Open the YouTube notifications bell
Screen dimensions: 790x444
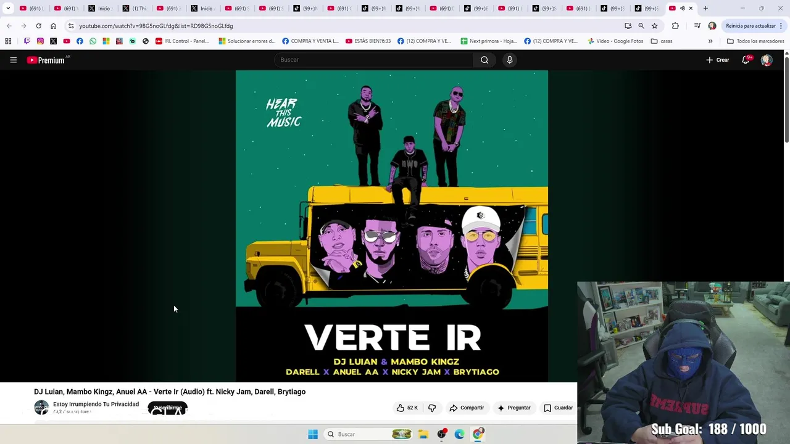click(746, 60)
